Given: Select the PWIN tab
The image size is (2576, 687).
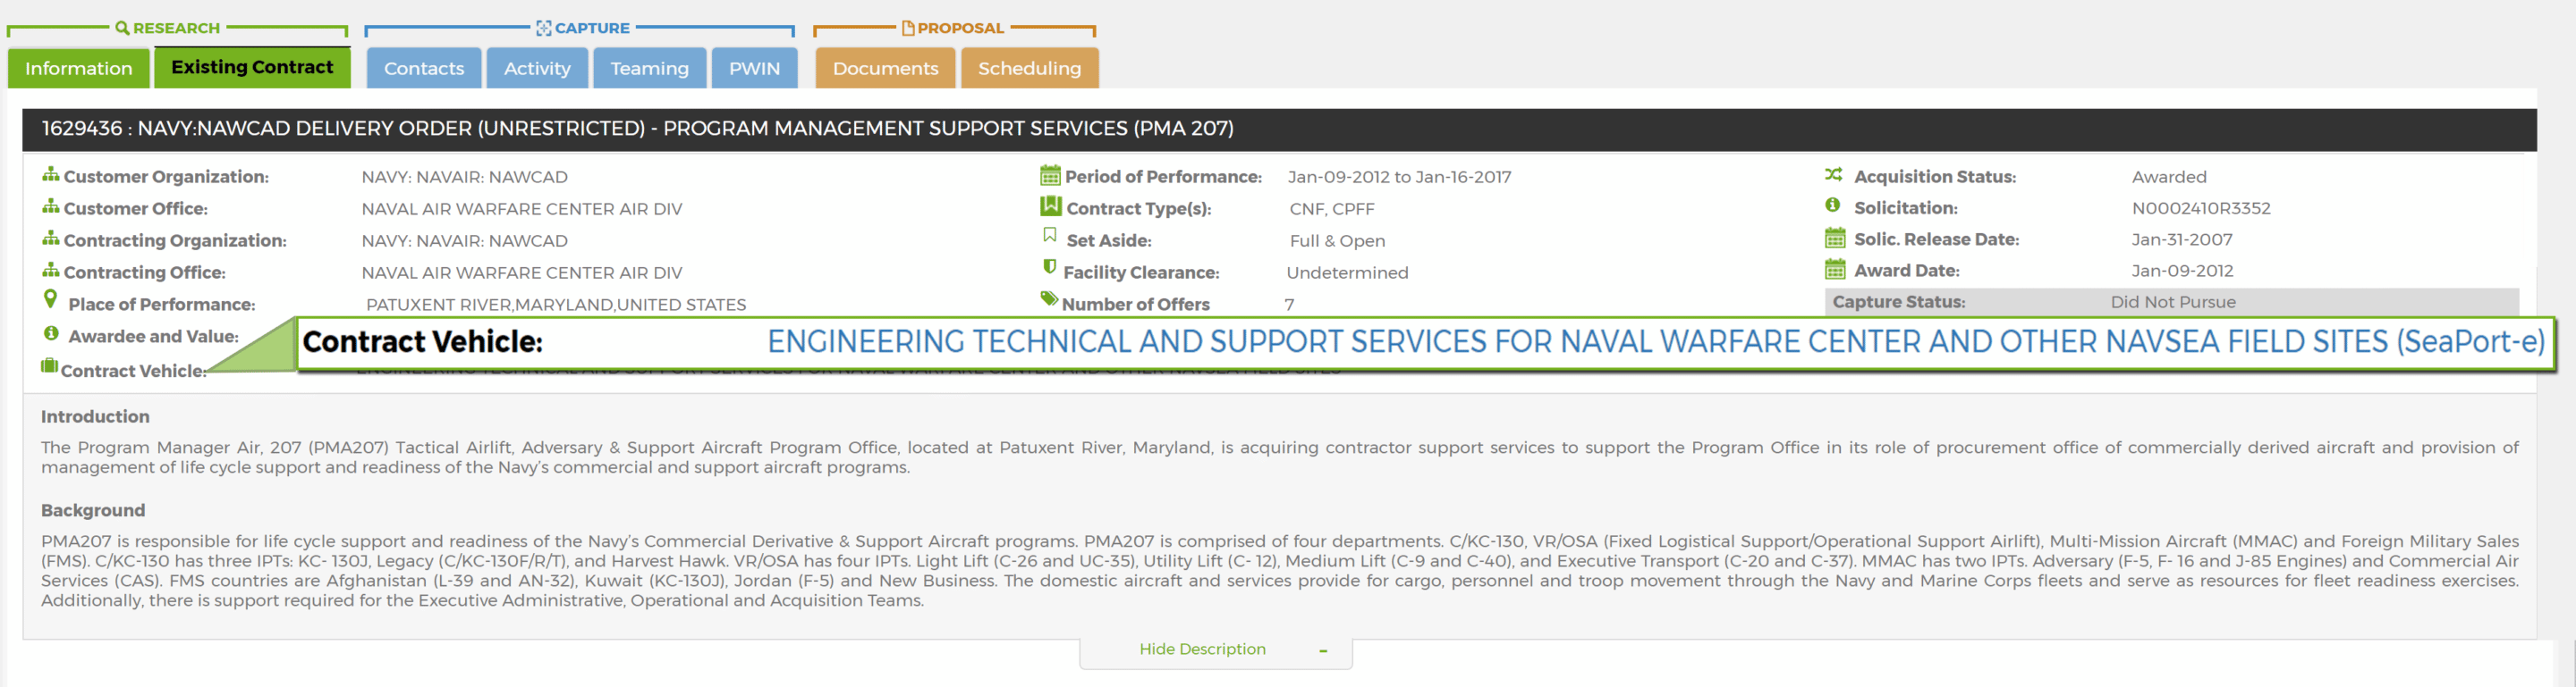Looking at the screenshot, I should point(754,69).
